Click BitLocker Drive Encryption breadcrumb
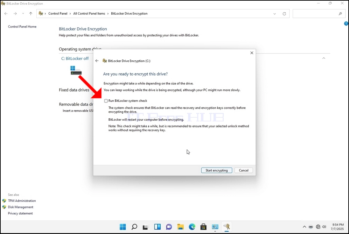 click(129, 14)
